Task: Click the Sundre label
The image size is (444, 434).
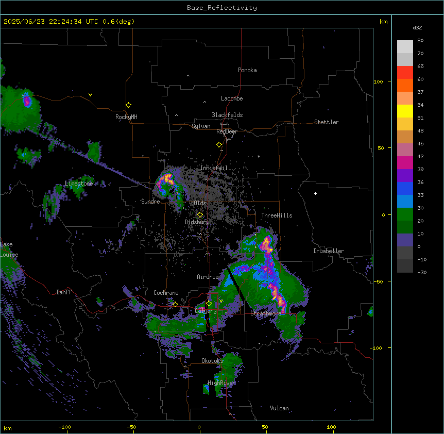Action: coord(150,202)
